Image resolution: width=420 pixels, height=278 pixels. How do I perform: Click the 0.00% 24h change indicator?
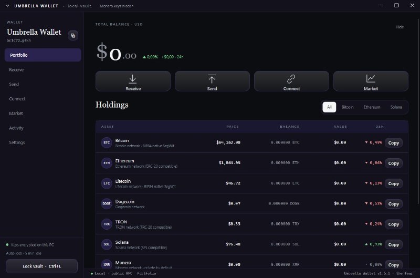[150, 57]
